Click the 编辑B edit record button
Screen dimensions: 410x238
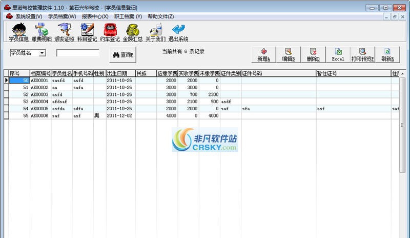click(x=289, y=54)
